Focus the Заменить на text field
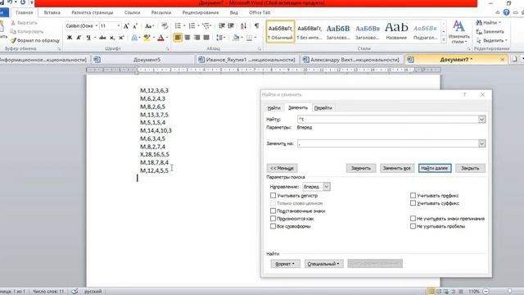Viewport: 524px width, 295px height. click(387, 143)
